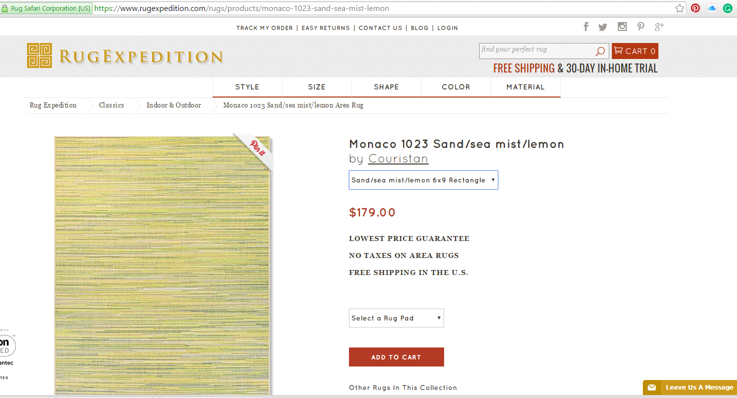Click the rug product image thumbnail
The width and height of the screenshot is (737, 398).
click(x=162, y=265)
